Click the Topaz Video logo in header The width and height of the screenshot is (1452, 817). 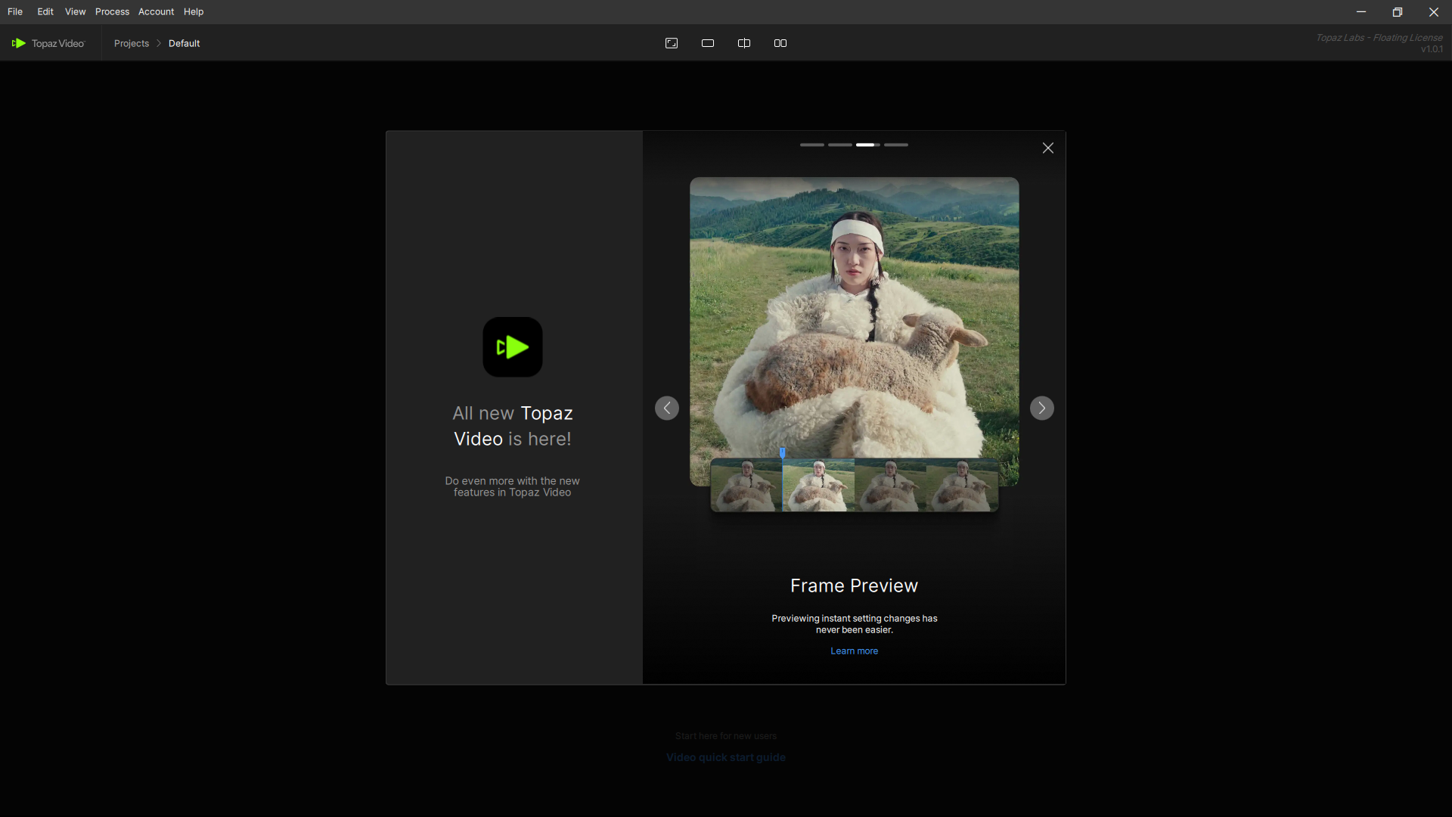(48, 43)
